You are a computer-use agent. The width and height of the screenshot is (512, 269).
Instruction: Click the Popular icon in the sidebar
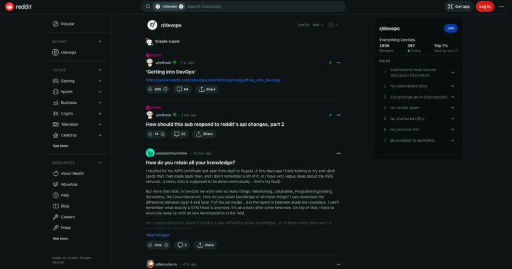(55, 24)
